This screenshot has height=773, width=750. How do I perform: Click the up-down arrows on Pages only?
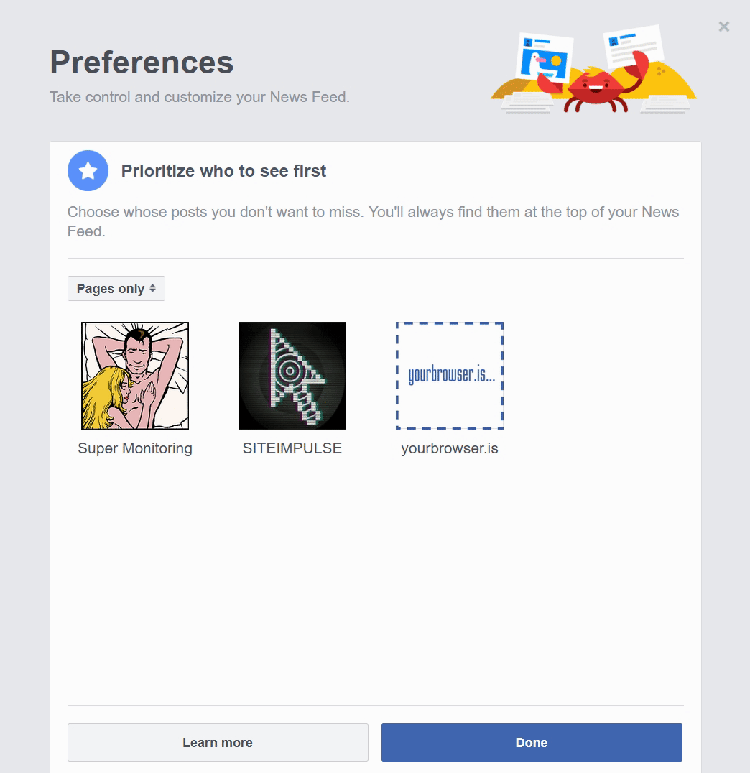(153, 288)
